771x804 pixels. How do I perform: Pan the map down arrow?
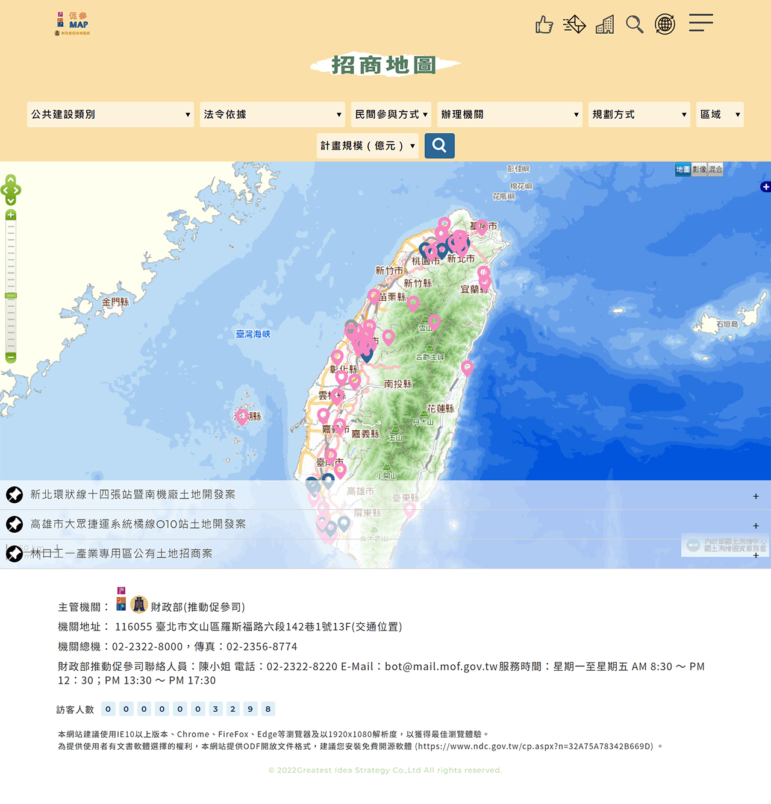coord(11,201)
